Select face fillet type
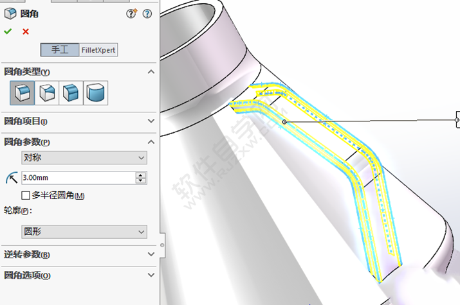This screenshot has width=460, height=305. click(71, 93)
